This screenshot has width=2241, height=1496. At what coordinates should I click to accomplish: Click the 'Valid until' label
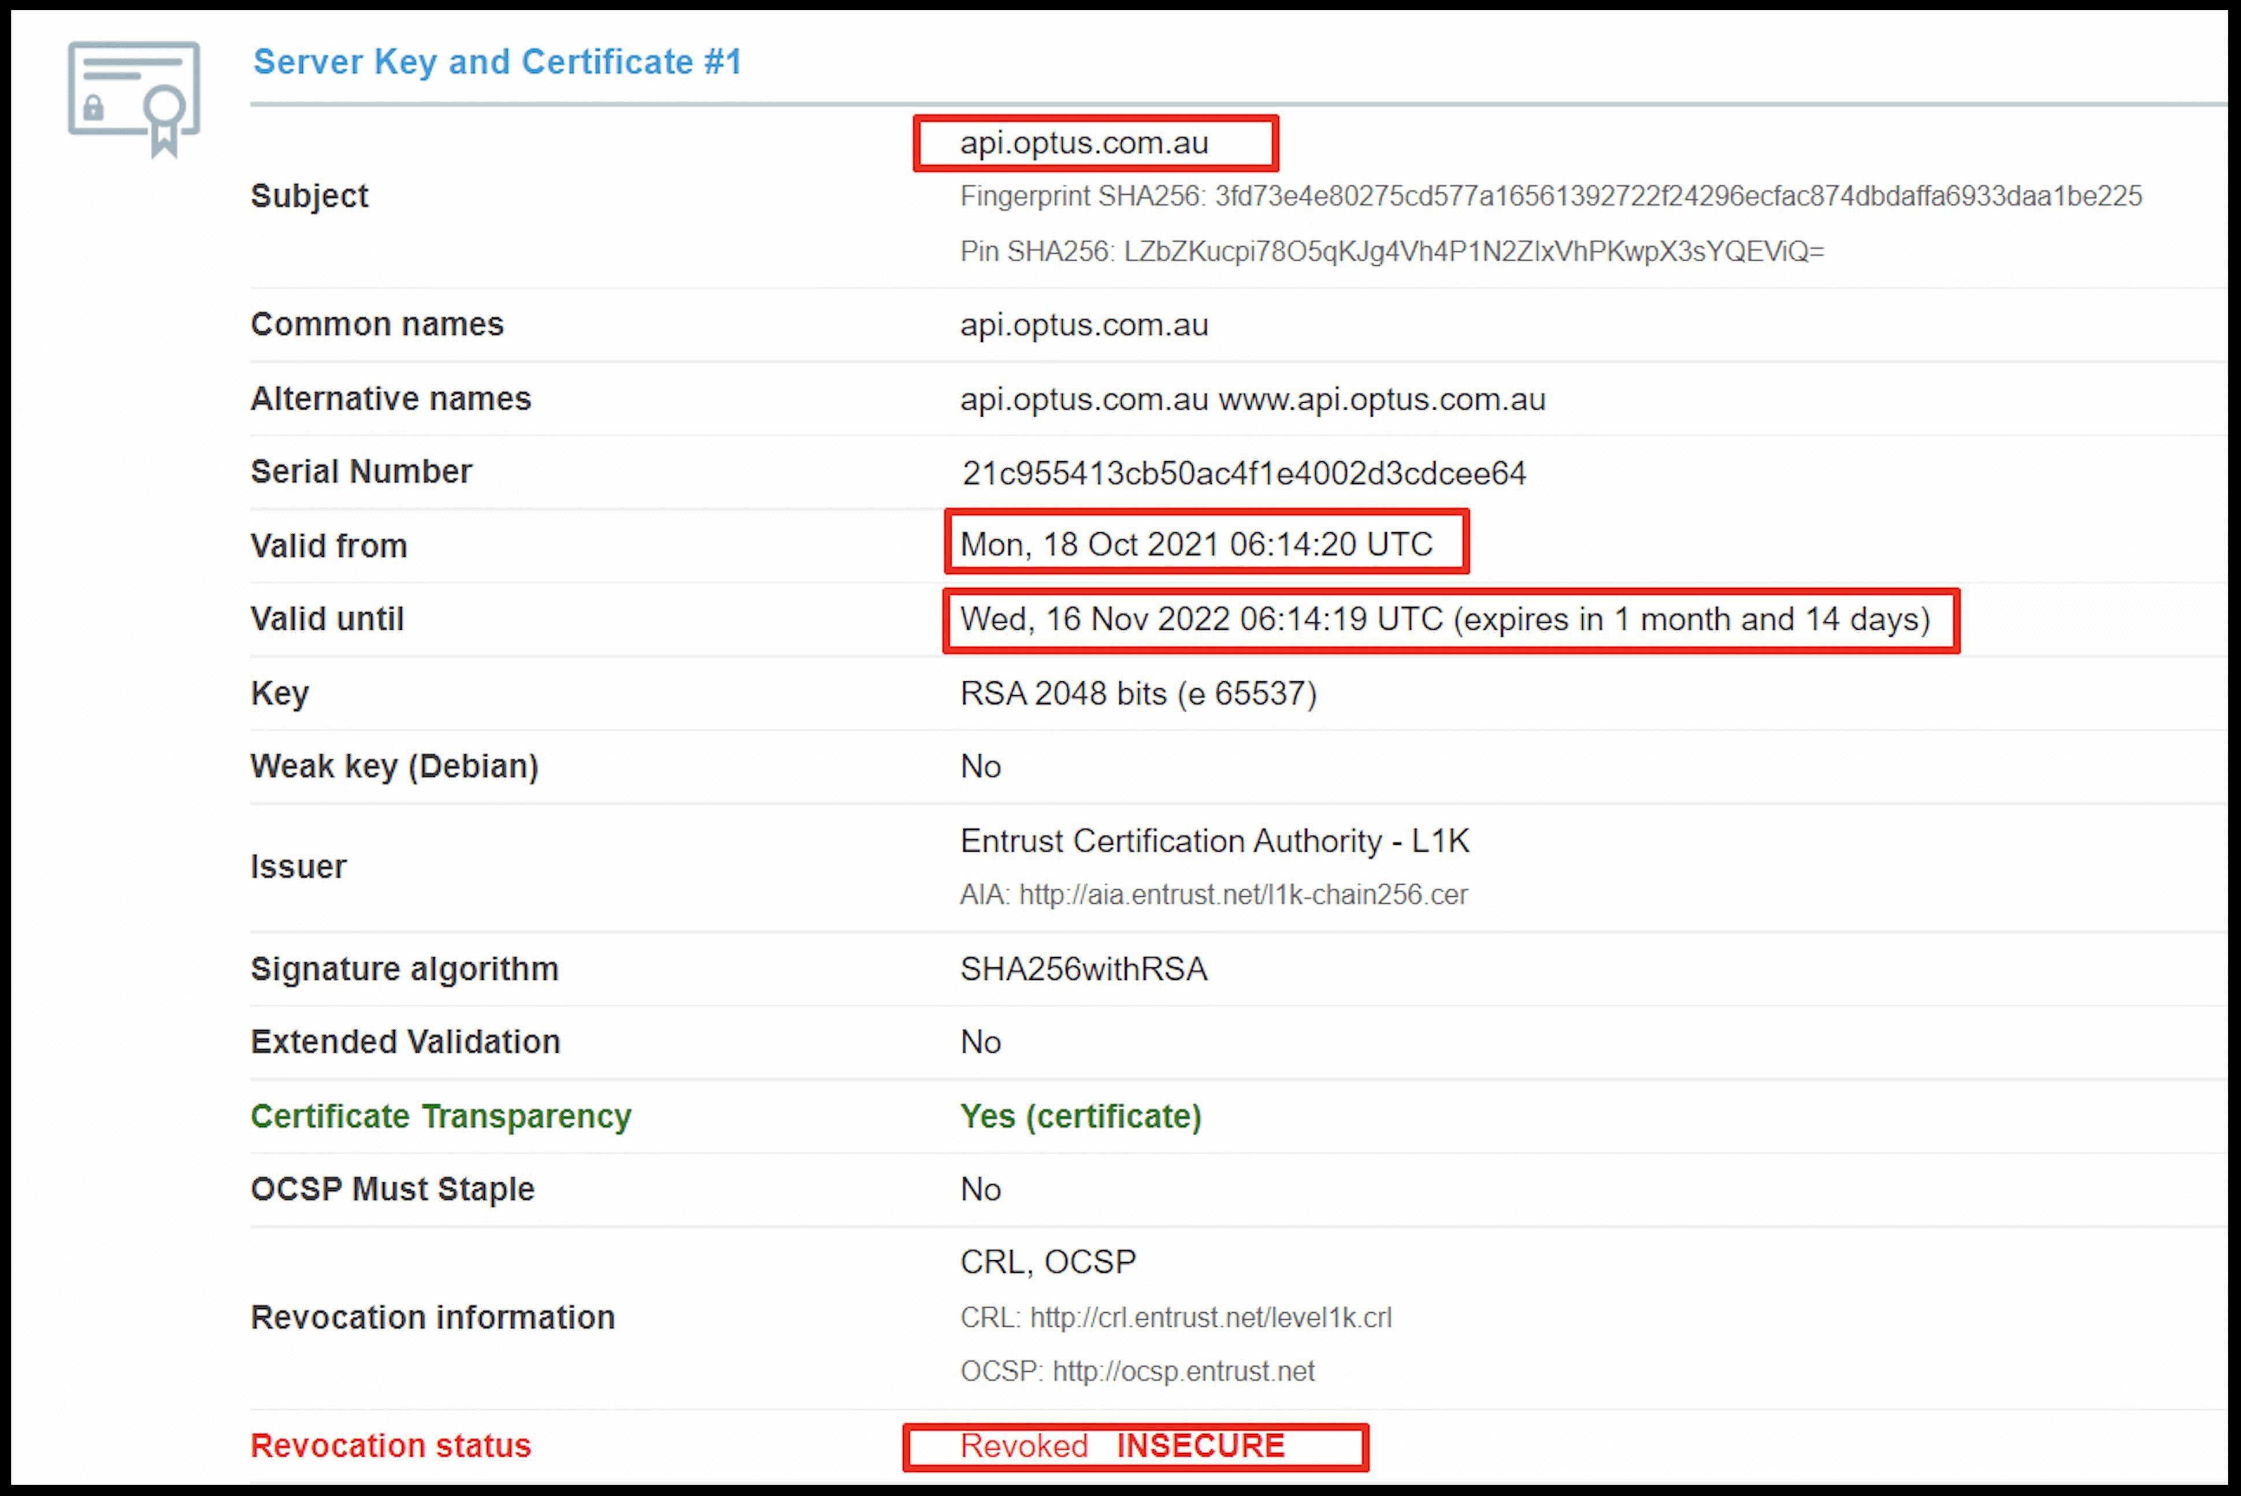pyautogui.click(x=327, y=620)
